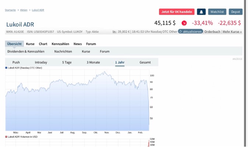This screenshot has height=147, width=248.
Task: Switch to the Kurse main tab
Action: 30,44
